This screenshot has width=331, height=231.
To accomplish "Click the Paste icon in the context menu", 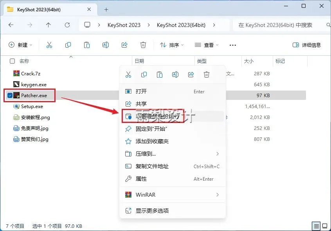I will (160, 75).
